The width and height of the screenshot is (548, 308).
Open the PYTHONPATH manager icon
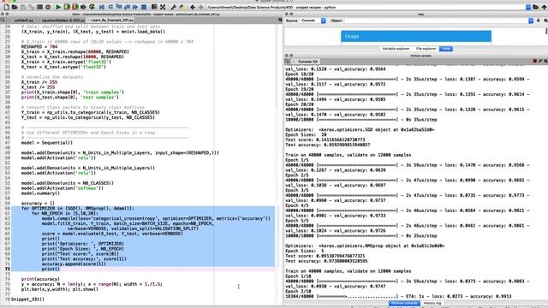[182, 7]
